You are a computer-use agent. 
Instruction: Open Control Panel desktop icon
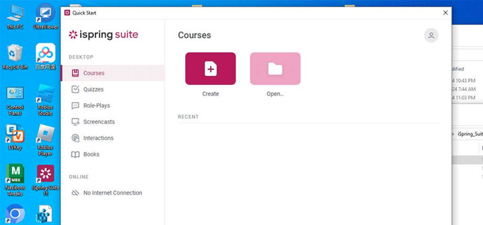pos(15,102)
